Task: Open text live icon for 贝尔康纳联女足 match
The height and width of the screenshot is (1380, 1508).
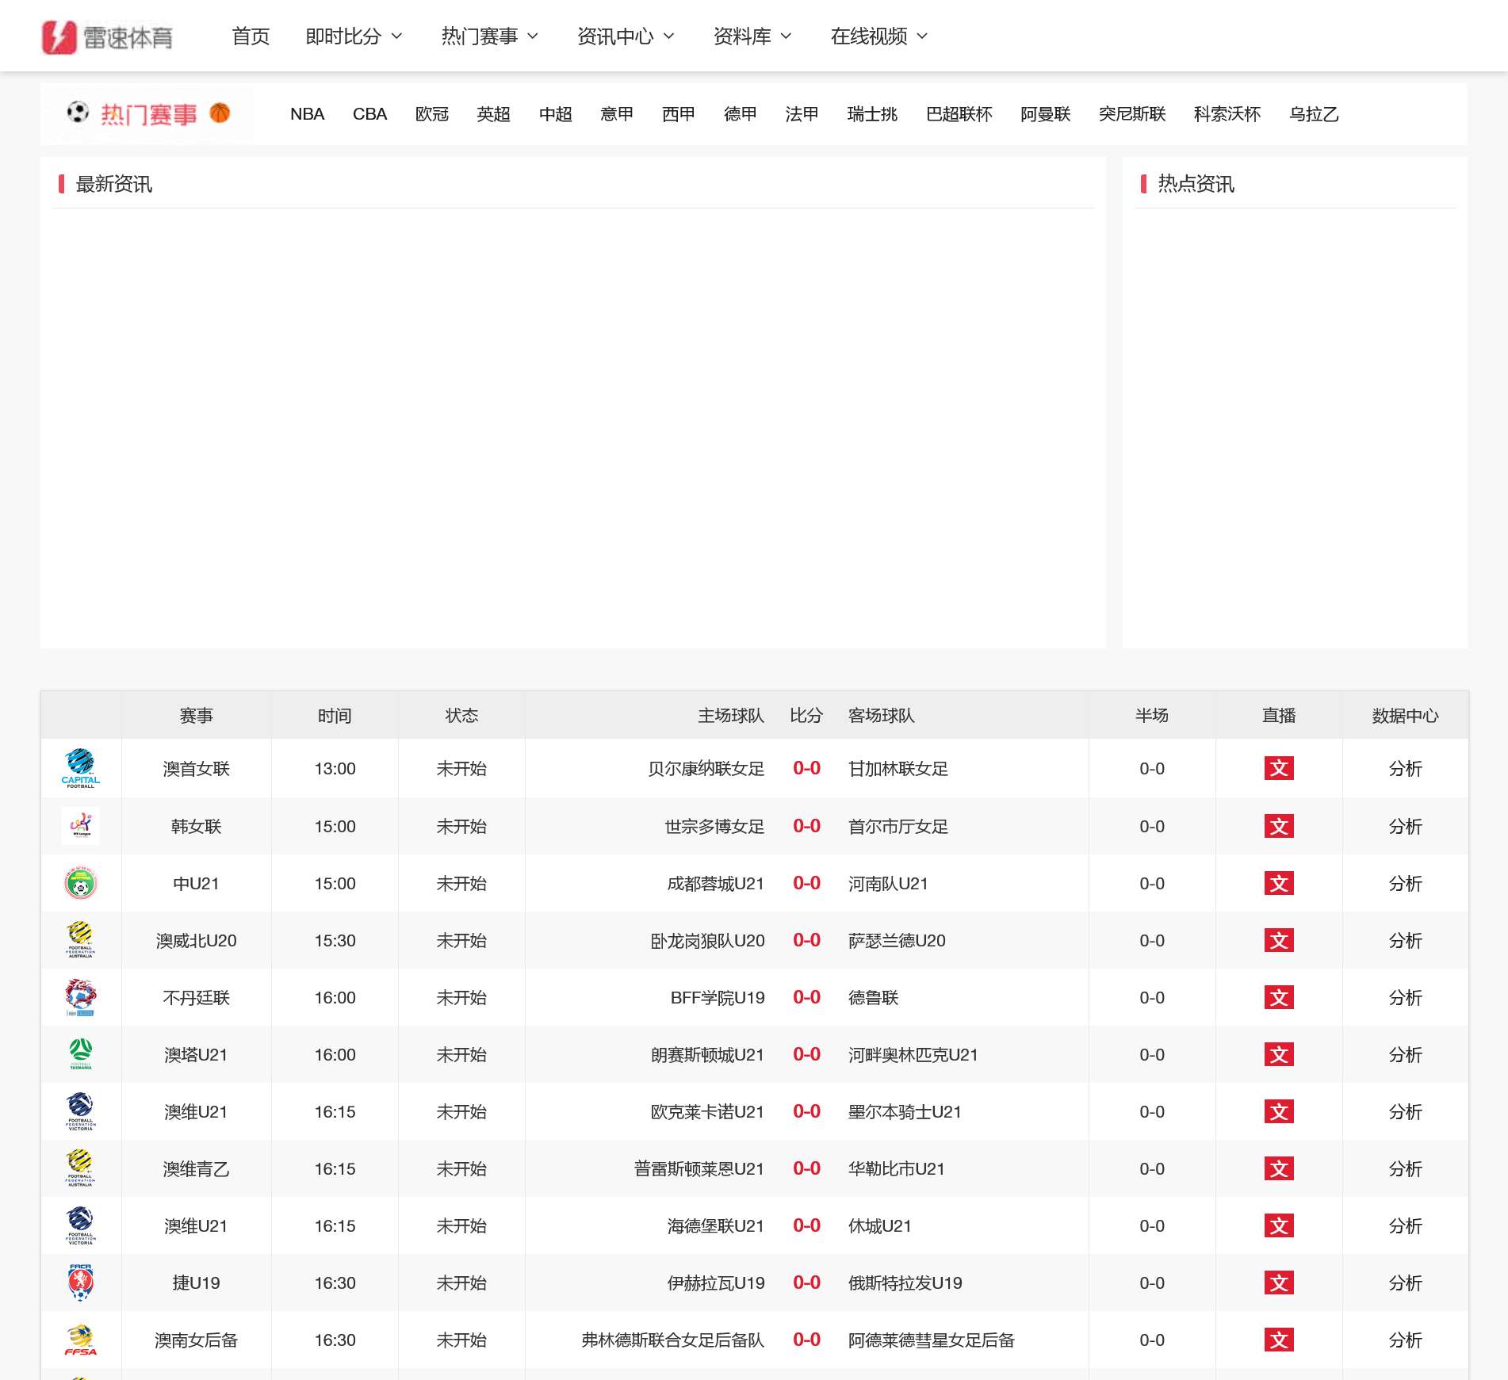Action: [1278, 768]
